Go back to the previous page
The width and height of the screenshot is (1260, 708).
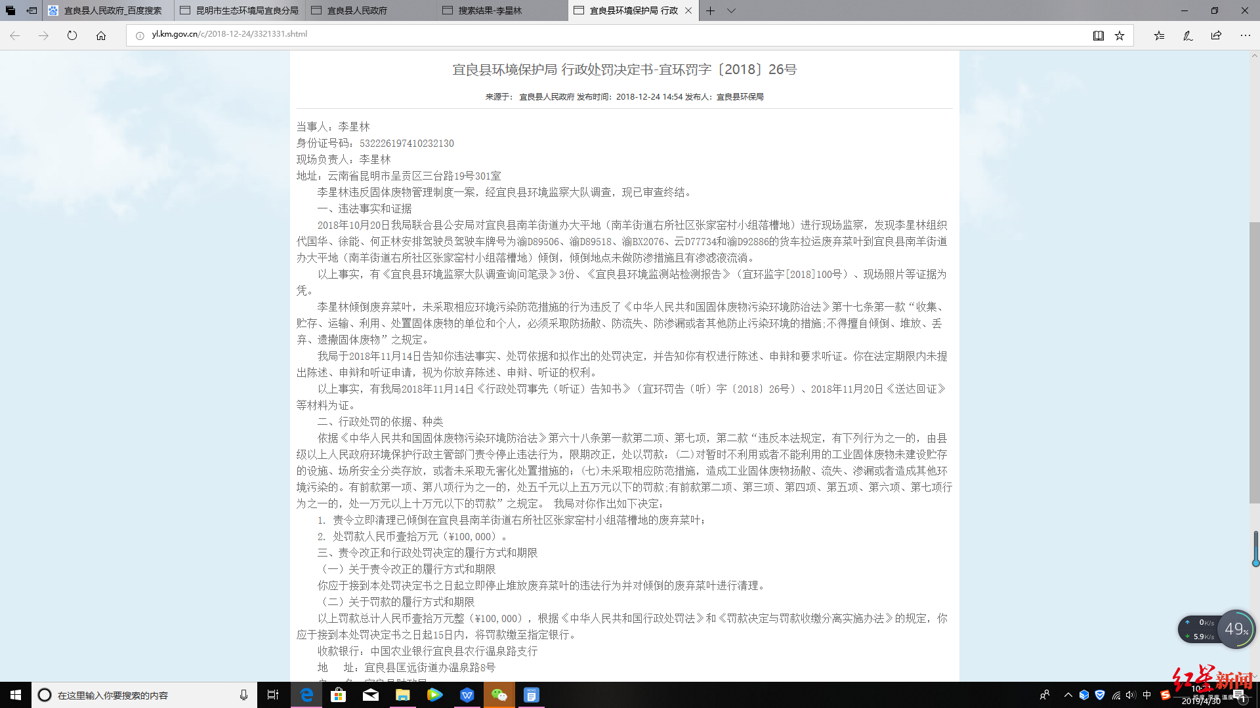[x=14, y=35]
